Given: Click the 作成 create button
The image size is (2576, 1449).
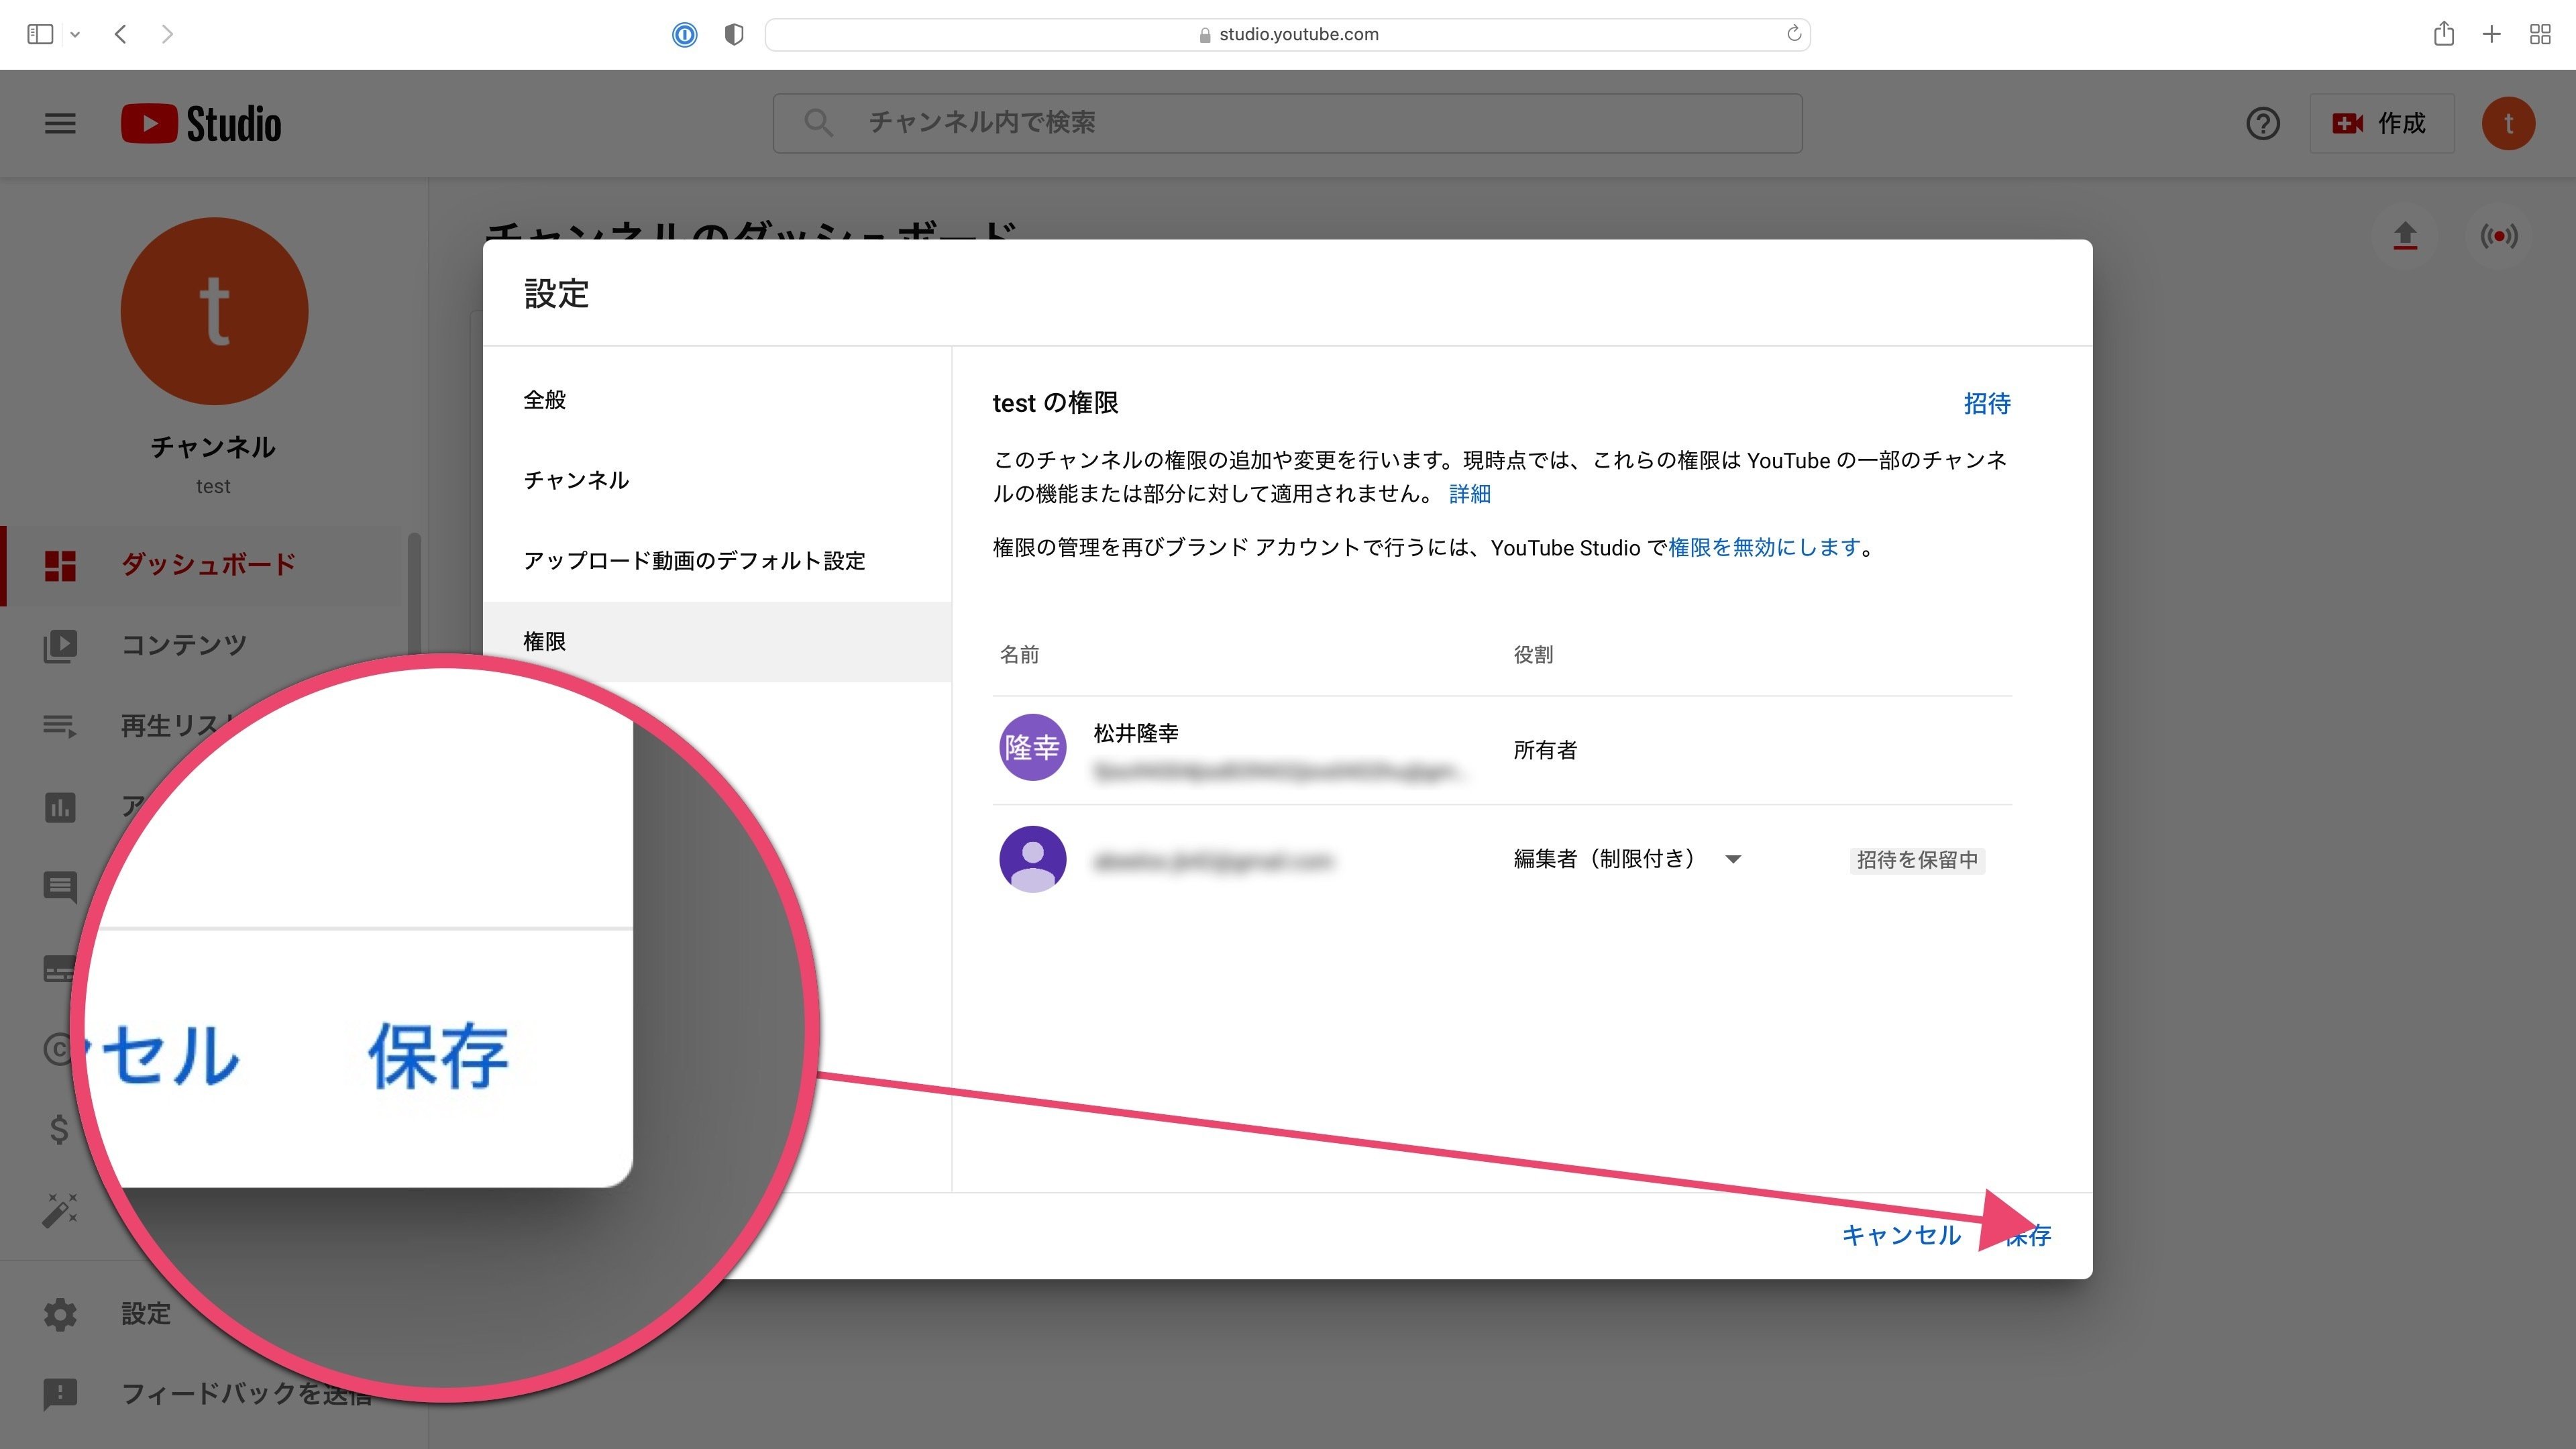Looking at the screenshot, I should (2381, 123).
